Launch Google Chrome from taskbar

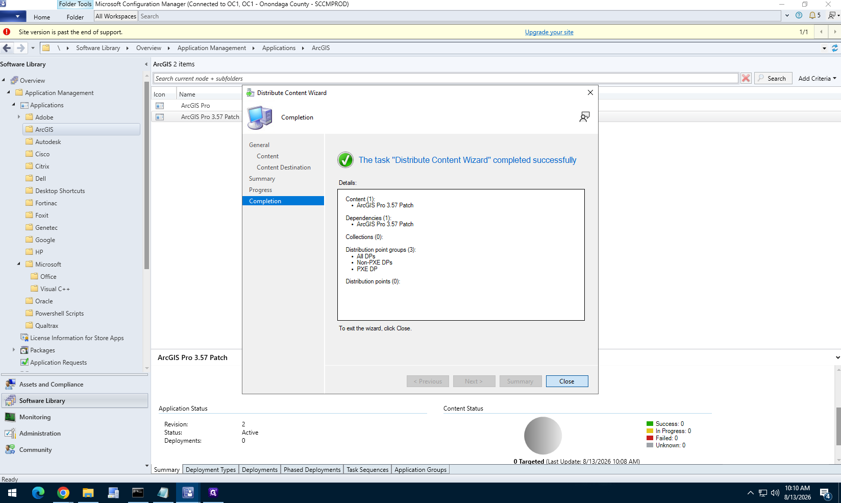[63, 493]
